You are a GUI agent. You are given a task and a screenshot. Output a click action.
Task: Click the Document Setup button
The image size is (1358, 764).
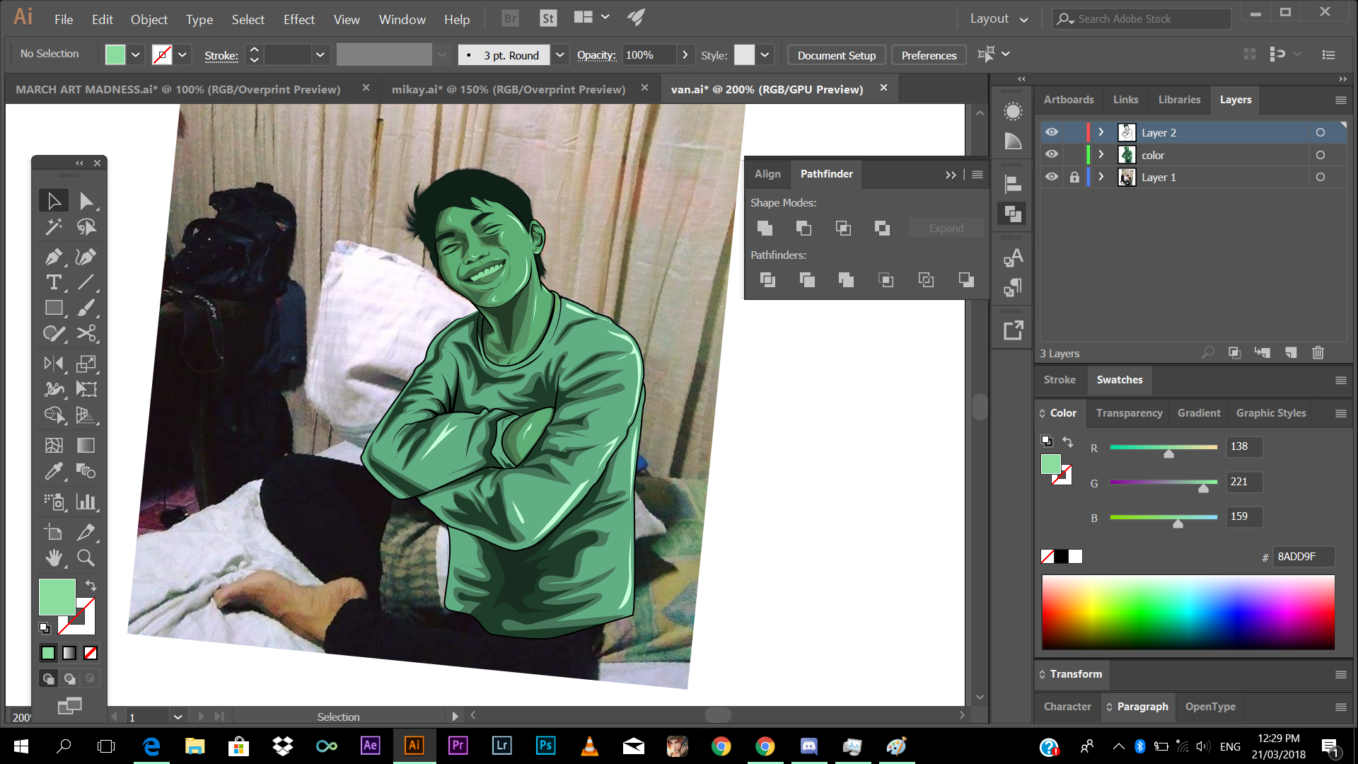pyautogui.click(x=836, y=55)
